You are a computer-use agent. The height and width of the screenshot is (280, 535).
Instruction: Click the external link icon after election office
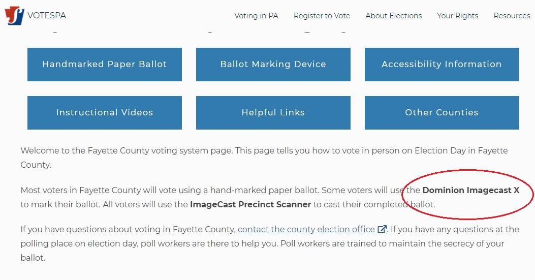coord(382,229)
